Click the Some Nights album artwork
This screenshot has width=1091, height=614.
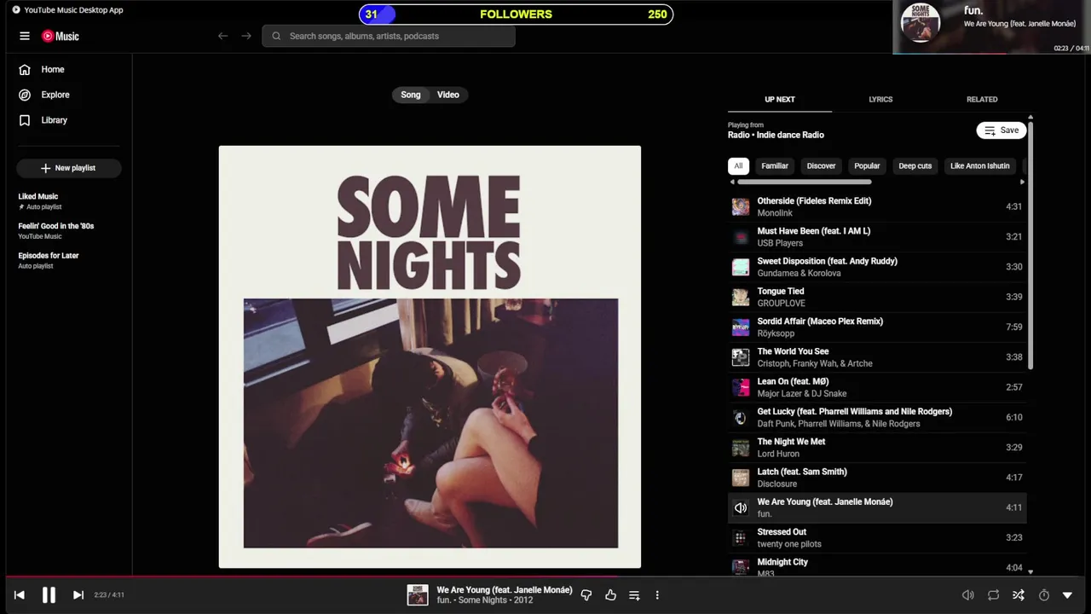[430, 356]
